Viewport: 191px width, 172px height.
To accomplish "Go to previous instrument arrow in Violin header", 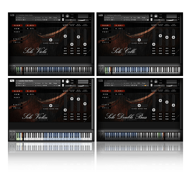I will pos(57,81).
